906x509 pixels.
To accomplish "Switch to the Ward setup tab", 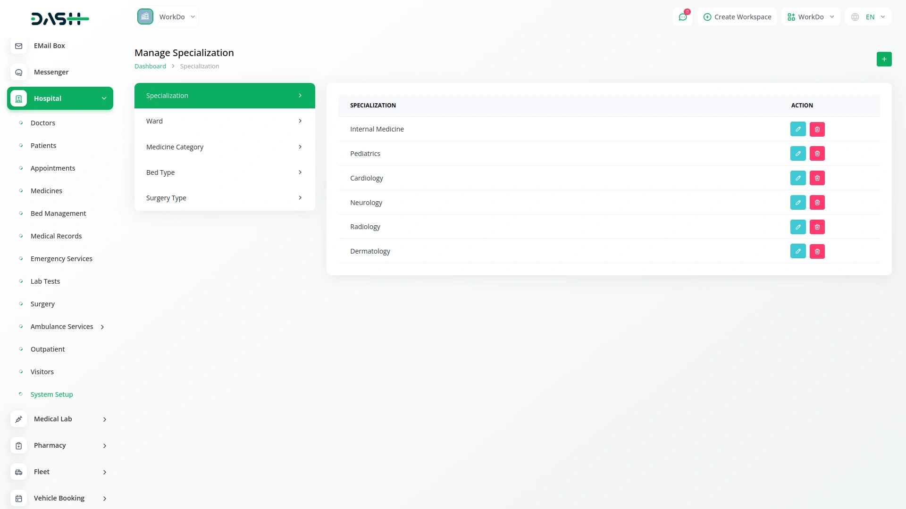I will click(x=225, y=121).
